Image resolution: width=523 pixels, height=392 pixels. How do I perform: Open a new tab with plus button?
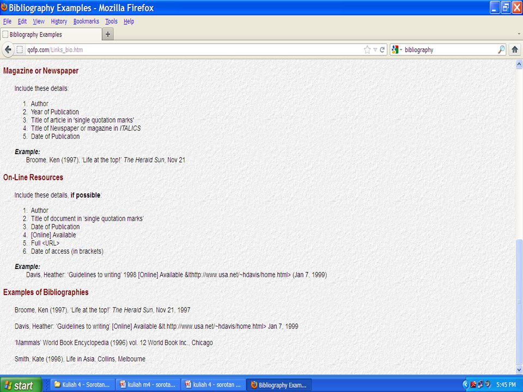pos(107,34)
